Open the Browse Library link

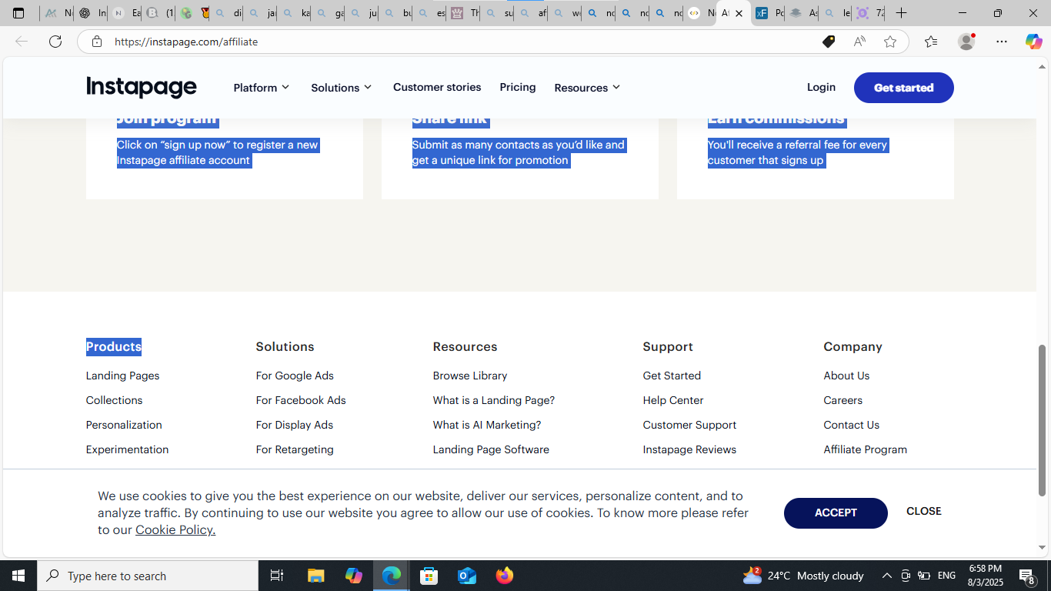tap(470, 376)
